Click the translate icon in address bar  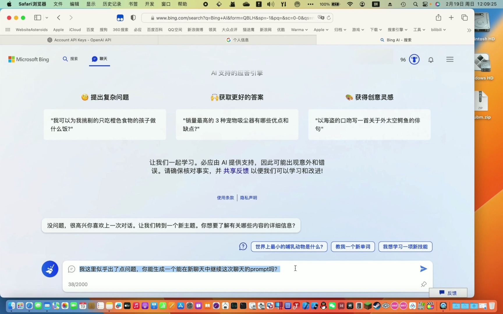coord(321,18)
